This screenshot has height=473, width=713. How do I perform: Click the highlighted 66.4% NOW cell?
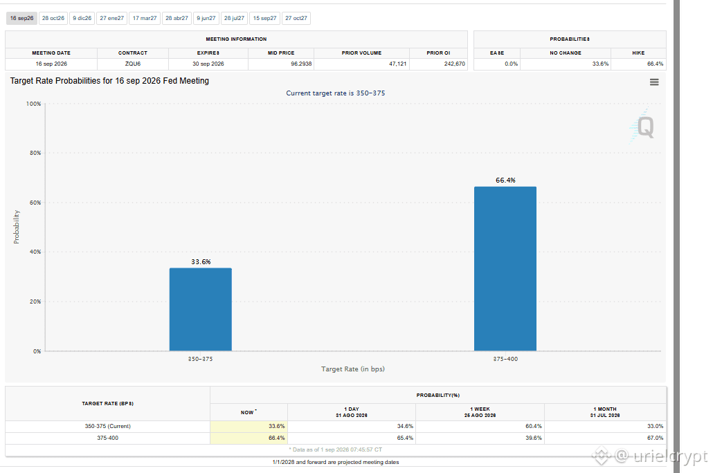tap(249, 438)
